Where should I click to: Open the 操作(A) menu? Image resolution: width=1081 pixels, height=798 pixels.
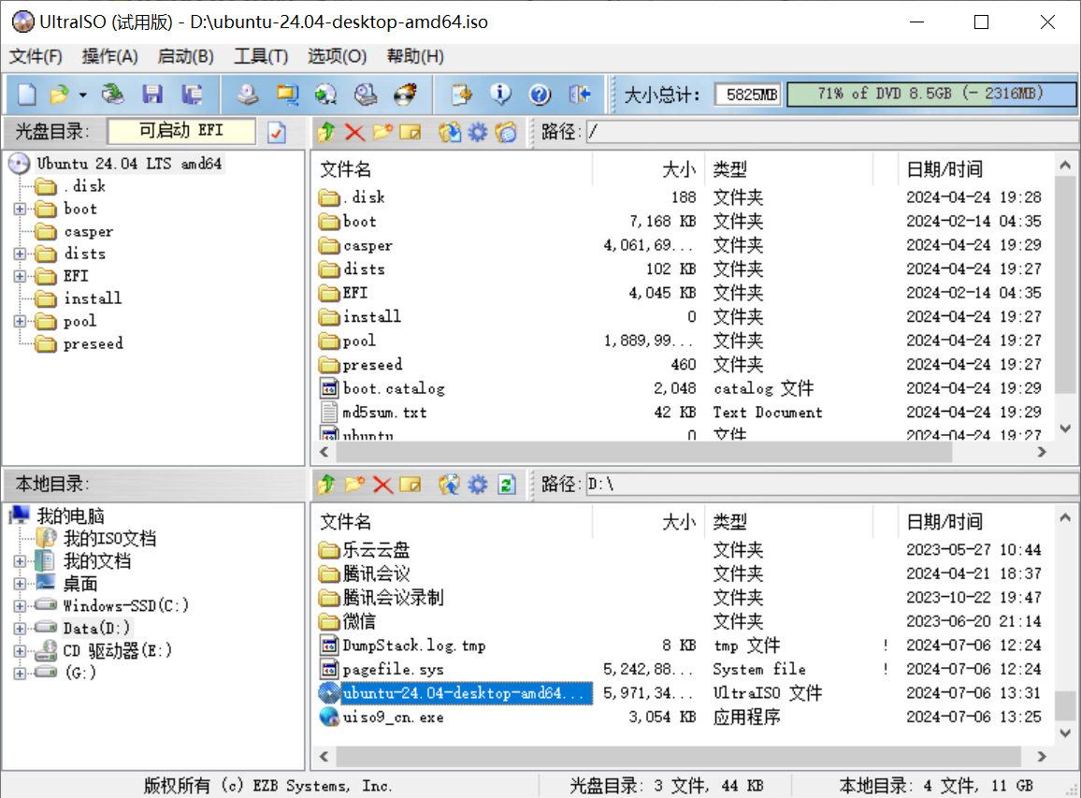pyautogui.click(x=109, y=56)
